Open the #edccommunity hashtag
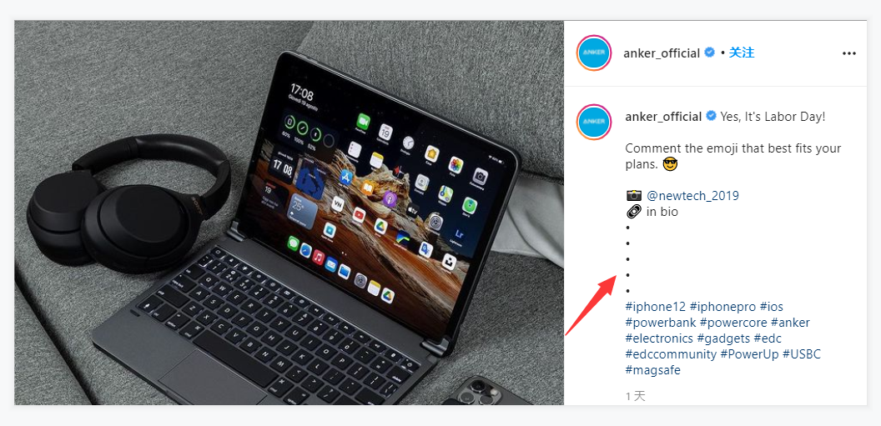The width and height of the screenshot is (881, 426). 671,354
